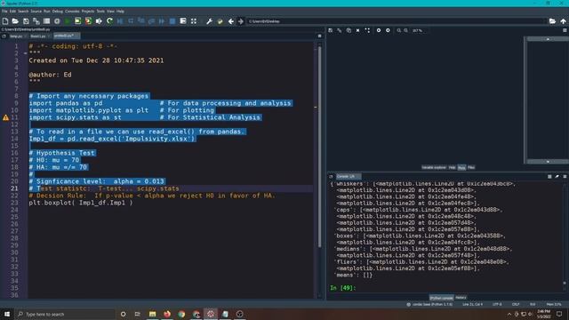Click the Previous plot icon
This screenshot has height=320, width=569.
click(379, 30)
